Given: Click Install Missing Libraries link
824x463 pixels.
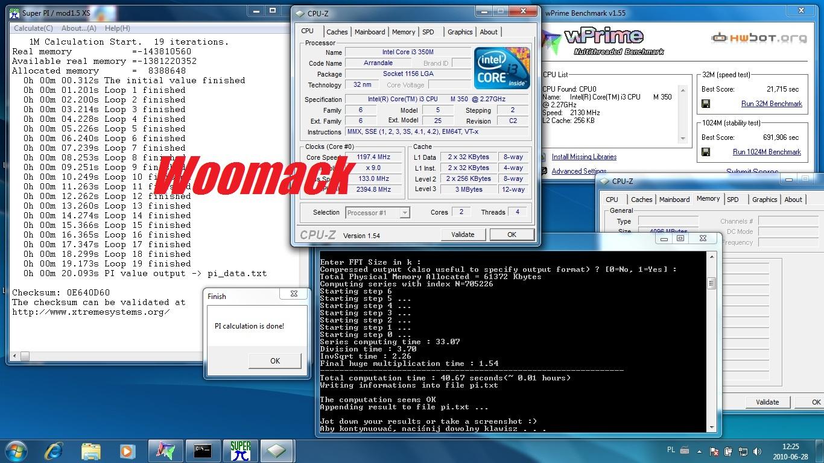Looking at the screenshot, I should point(584,157).
